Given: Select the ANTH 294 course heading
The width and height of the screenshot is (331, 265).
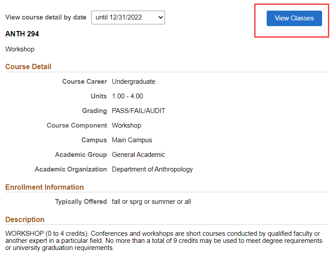Looking at the screenshot, I should [x=22, y=34].
